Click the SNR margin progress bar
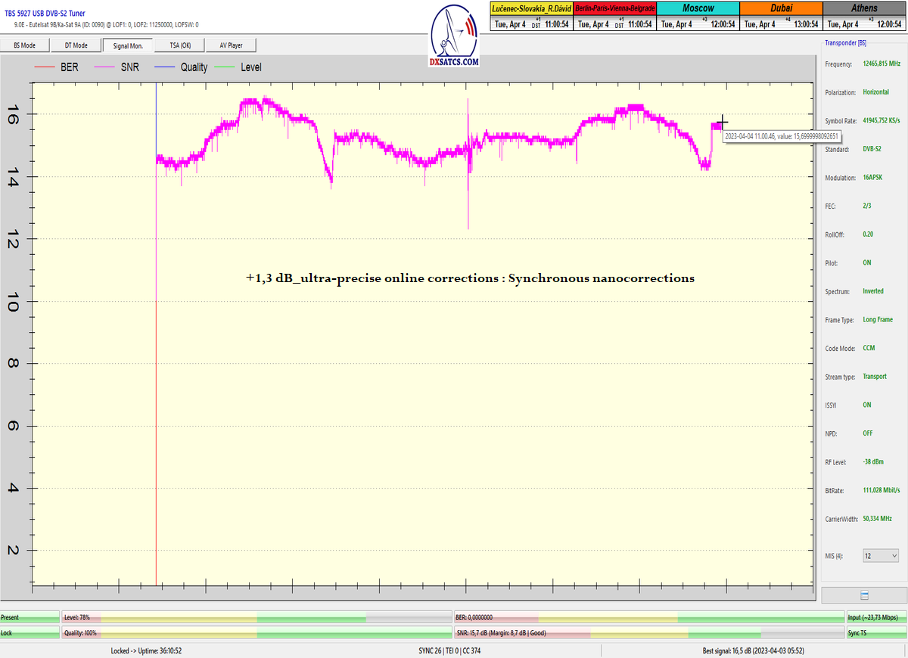The image size is (908, 658). coord(649,632)
